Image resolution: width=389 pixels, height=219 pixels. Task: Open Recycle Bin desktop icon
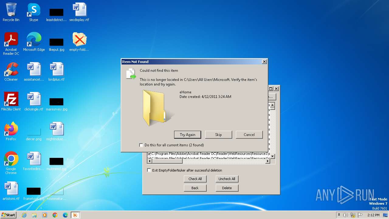tap(11, 12)
